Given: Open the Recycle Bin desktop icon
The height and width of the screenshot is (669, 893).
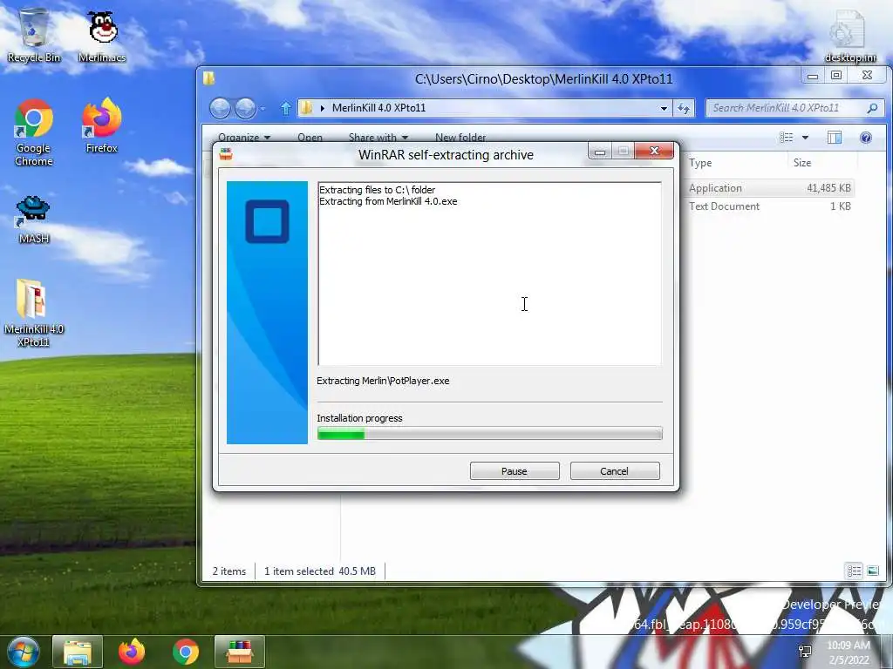Looking at the screenshot, I should coord(34,35).
